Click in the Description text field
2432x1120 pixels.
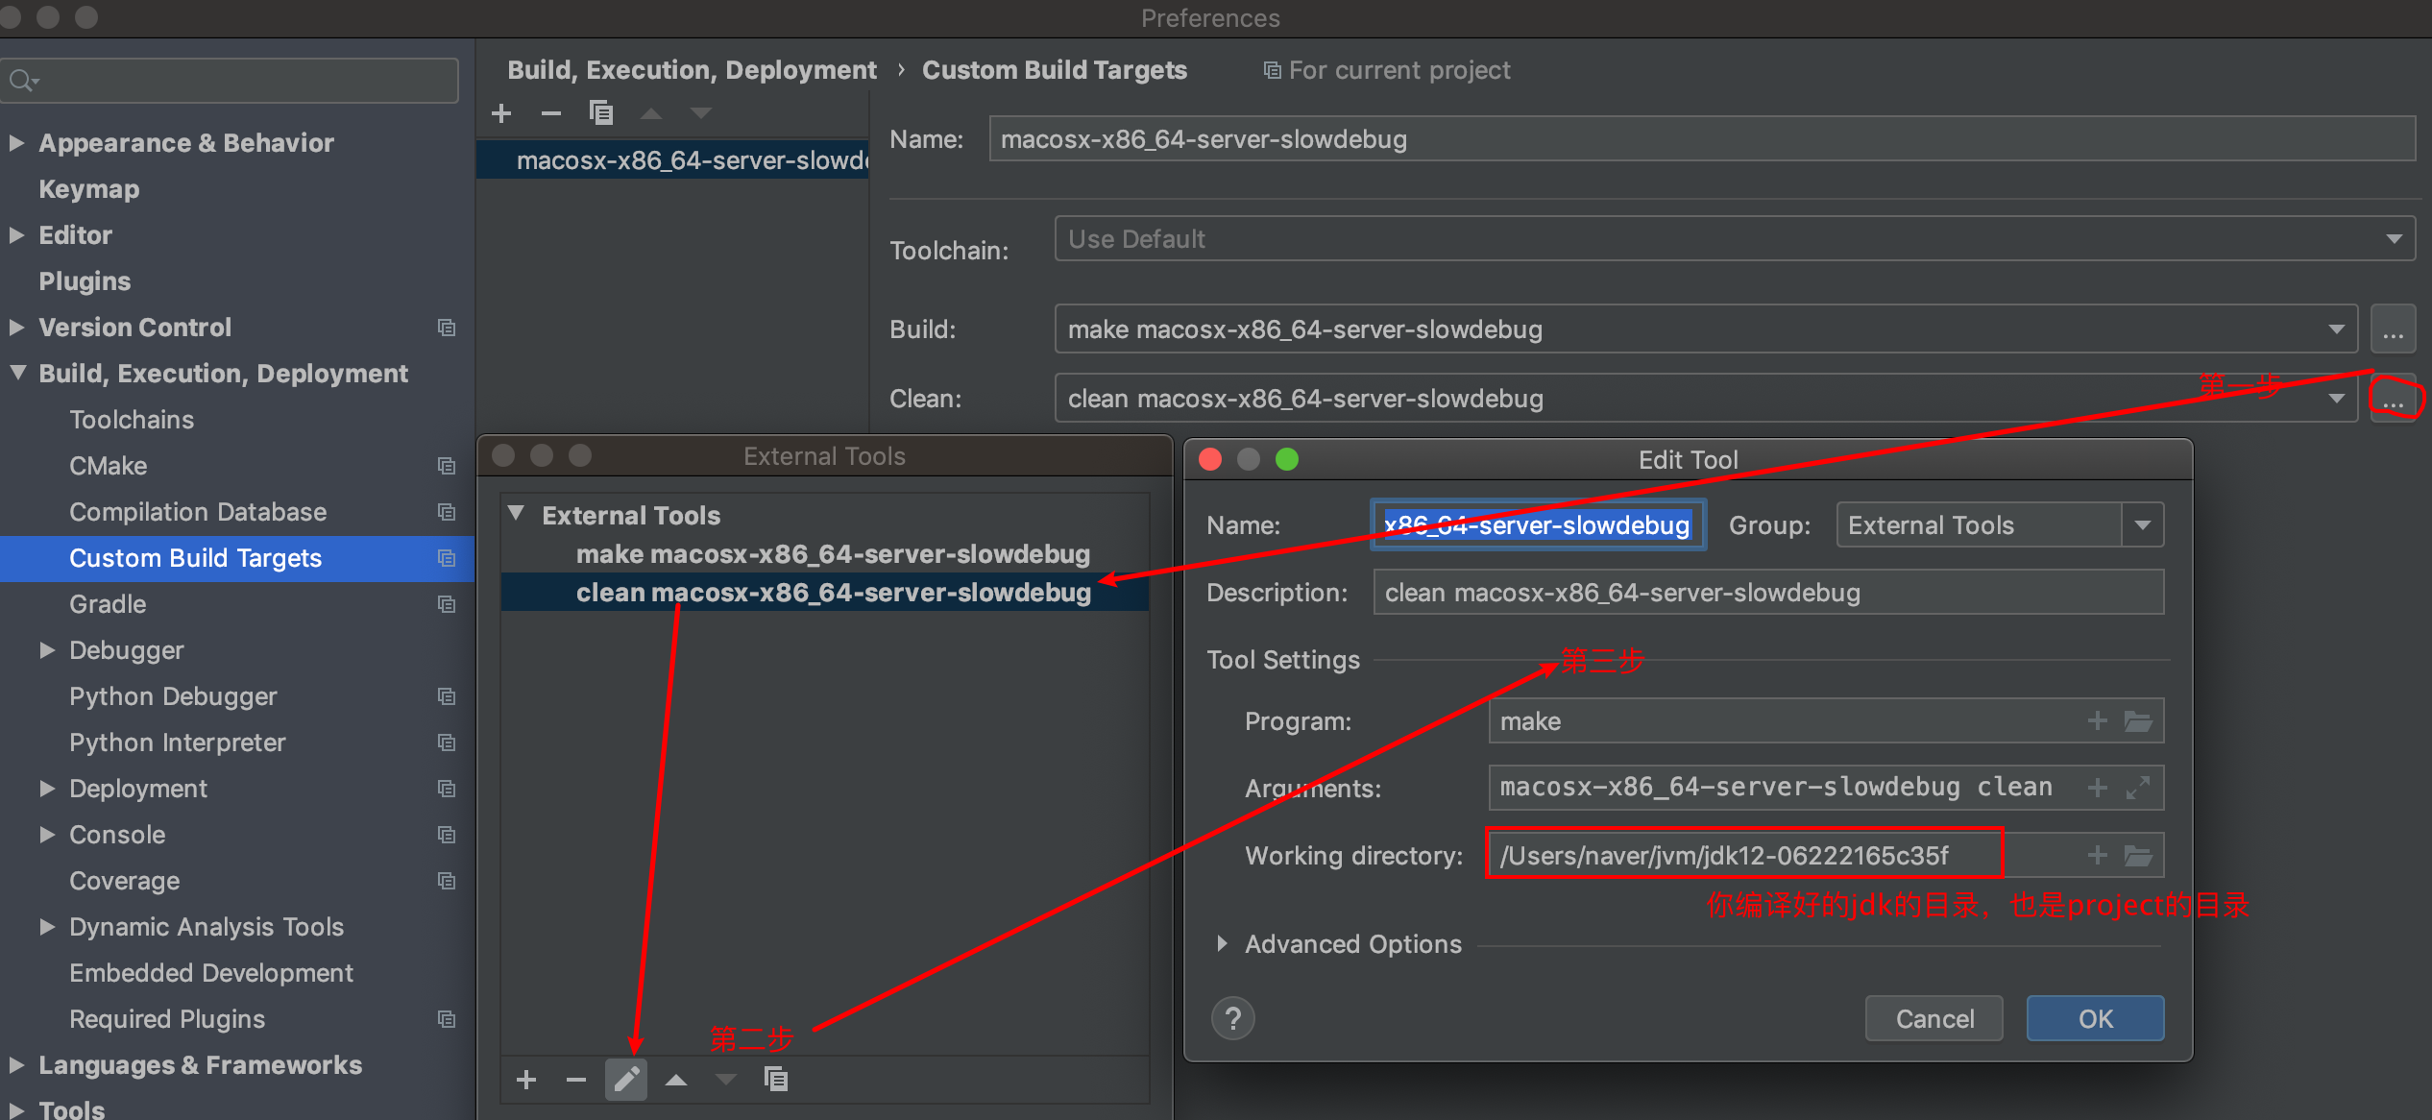tap(1767, 593)
